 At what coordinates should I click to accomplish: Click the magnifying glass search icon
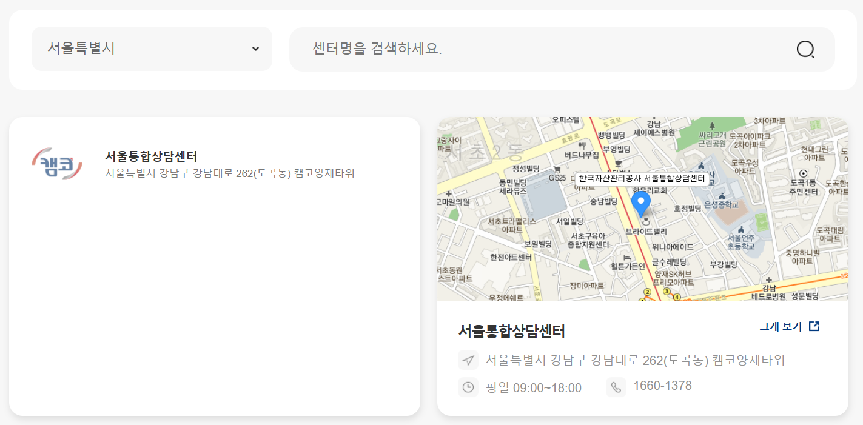pos(805,49)
